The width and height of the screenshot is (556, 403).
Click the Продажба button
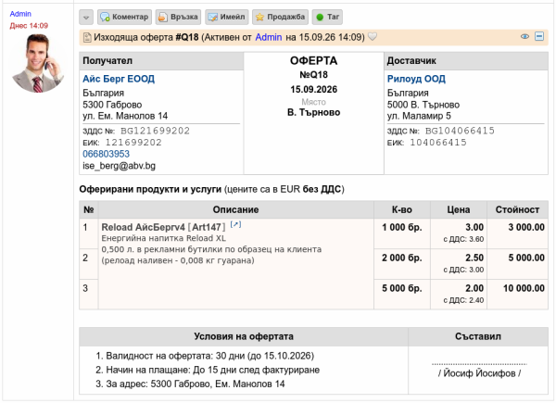(280, 17)
